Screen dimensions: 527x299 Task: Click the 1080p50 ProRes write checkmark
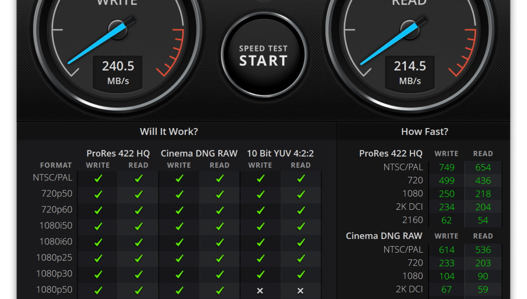[x=98, y=290]
